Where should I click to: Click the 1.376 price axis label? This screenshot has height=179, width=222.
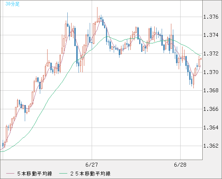coord(211,17)
